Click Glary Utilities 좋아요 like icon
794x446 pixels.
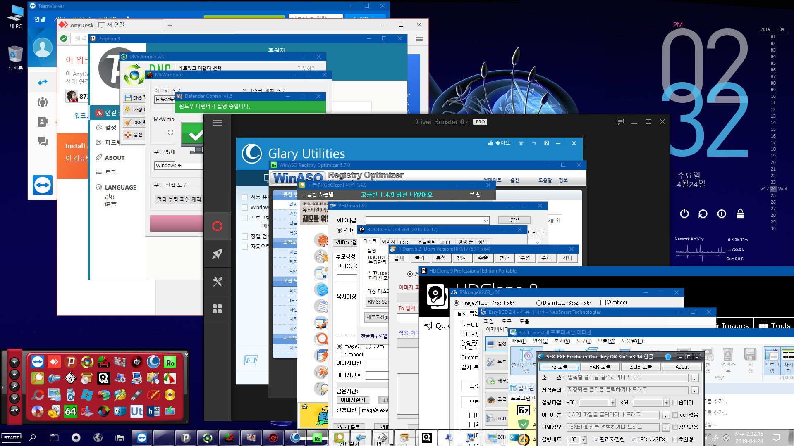coord(490,143)
